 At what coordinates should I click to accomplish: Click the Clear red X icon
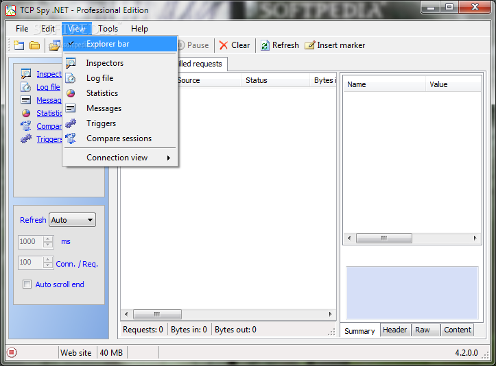click(x=224, y=45)
